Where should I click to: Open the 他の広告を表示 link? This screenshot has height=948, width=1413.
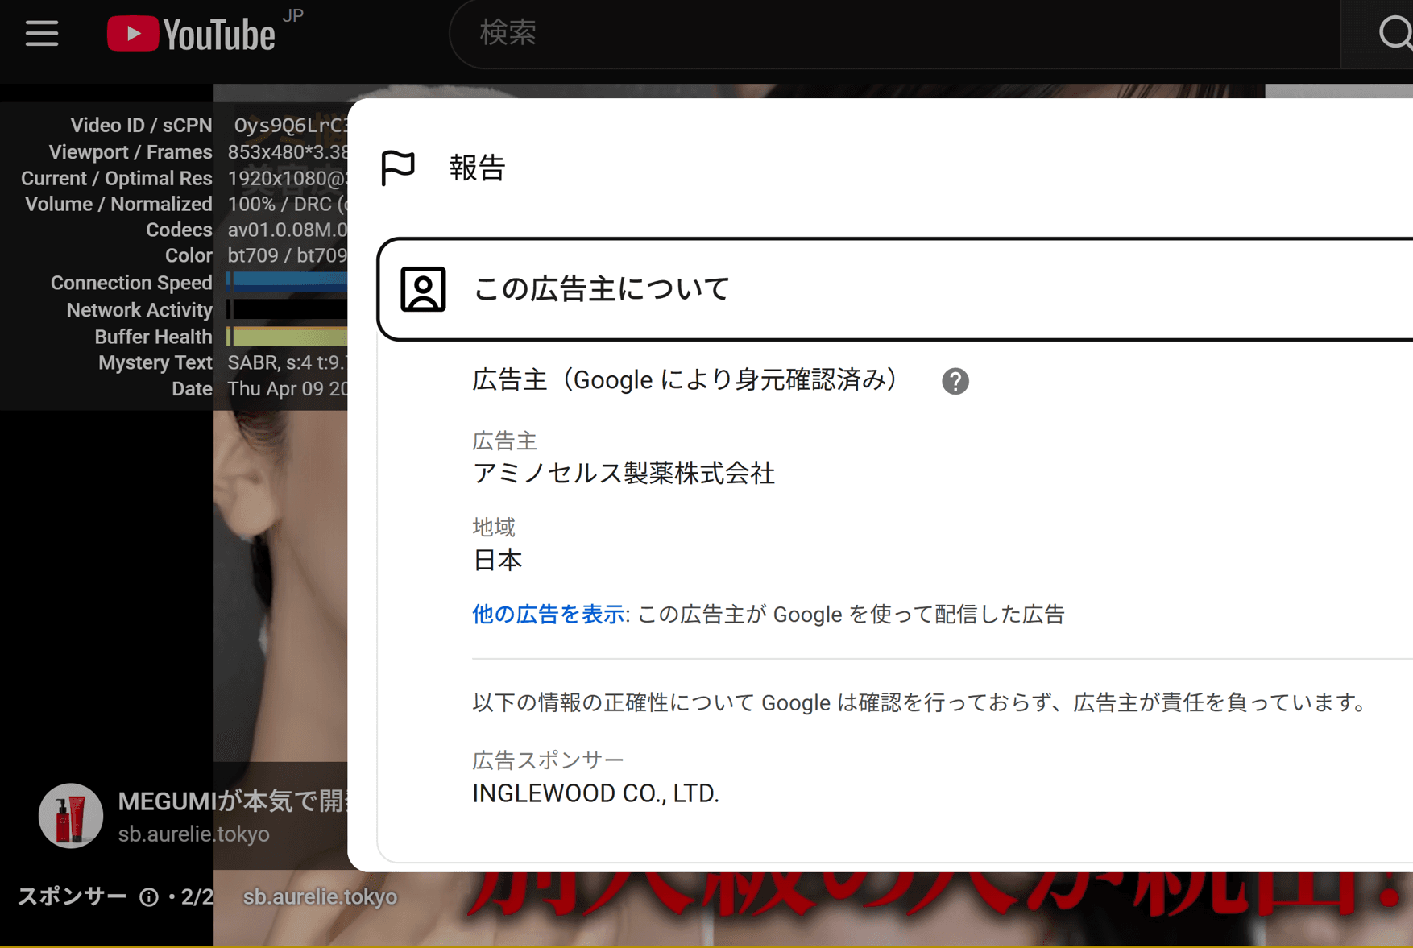click(548, 615)
